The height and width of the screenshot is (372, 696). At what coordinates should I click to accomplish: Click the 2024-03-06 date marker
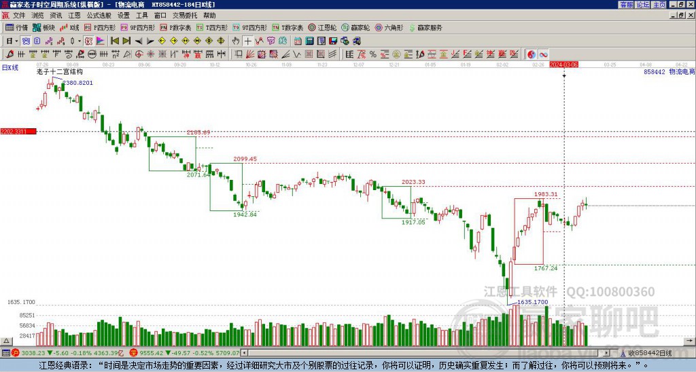click(563, 64)
